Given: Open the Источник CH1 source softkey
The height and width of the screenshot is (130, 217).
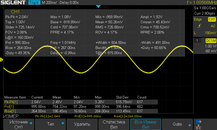Looking at the screenshot, I should pyautogui.click(x=18, y=124).
